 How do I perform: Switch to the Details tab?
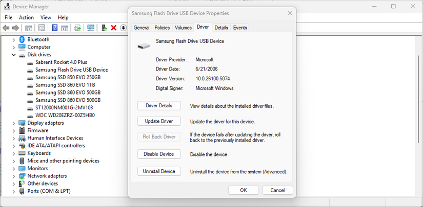221,28
